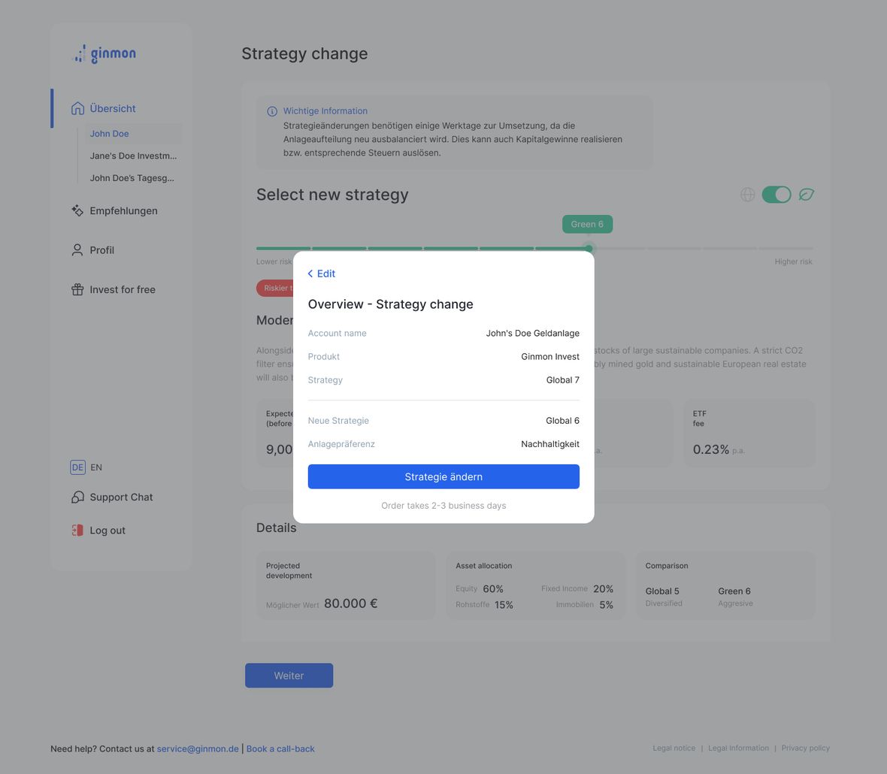This screenshot has width=887, height=774.
Task: Click the first green risk slider segment
Action: 283,248
